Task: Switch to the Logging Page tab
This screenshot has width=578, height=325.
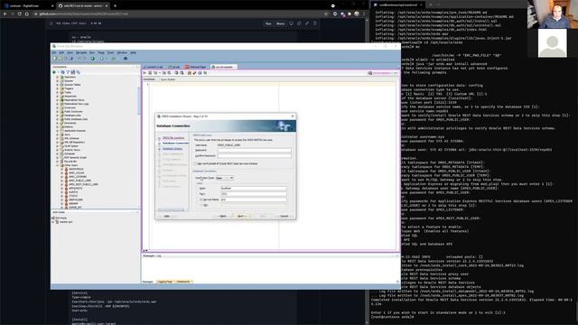Action: coord(164,282)
